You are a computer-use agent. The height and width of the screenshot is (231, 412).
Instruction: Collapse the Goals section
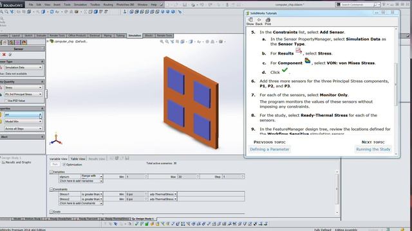tap(51, 212)
